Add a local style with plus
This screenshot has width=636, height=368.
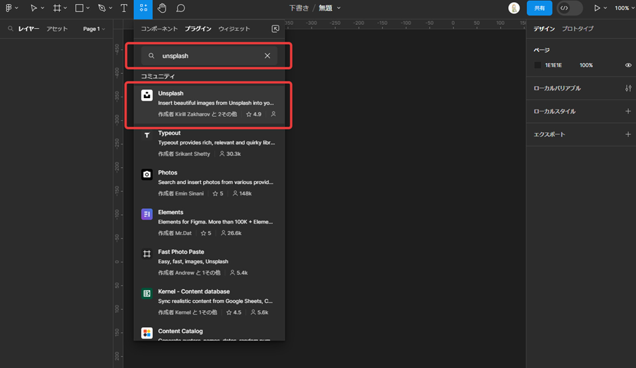coord(628,111)
